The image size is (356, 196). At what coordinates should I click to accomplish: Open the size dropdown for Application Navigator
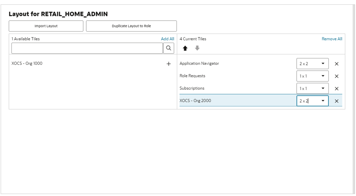coord(323,64)
